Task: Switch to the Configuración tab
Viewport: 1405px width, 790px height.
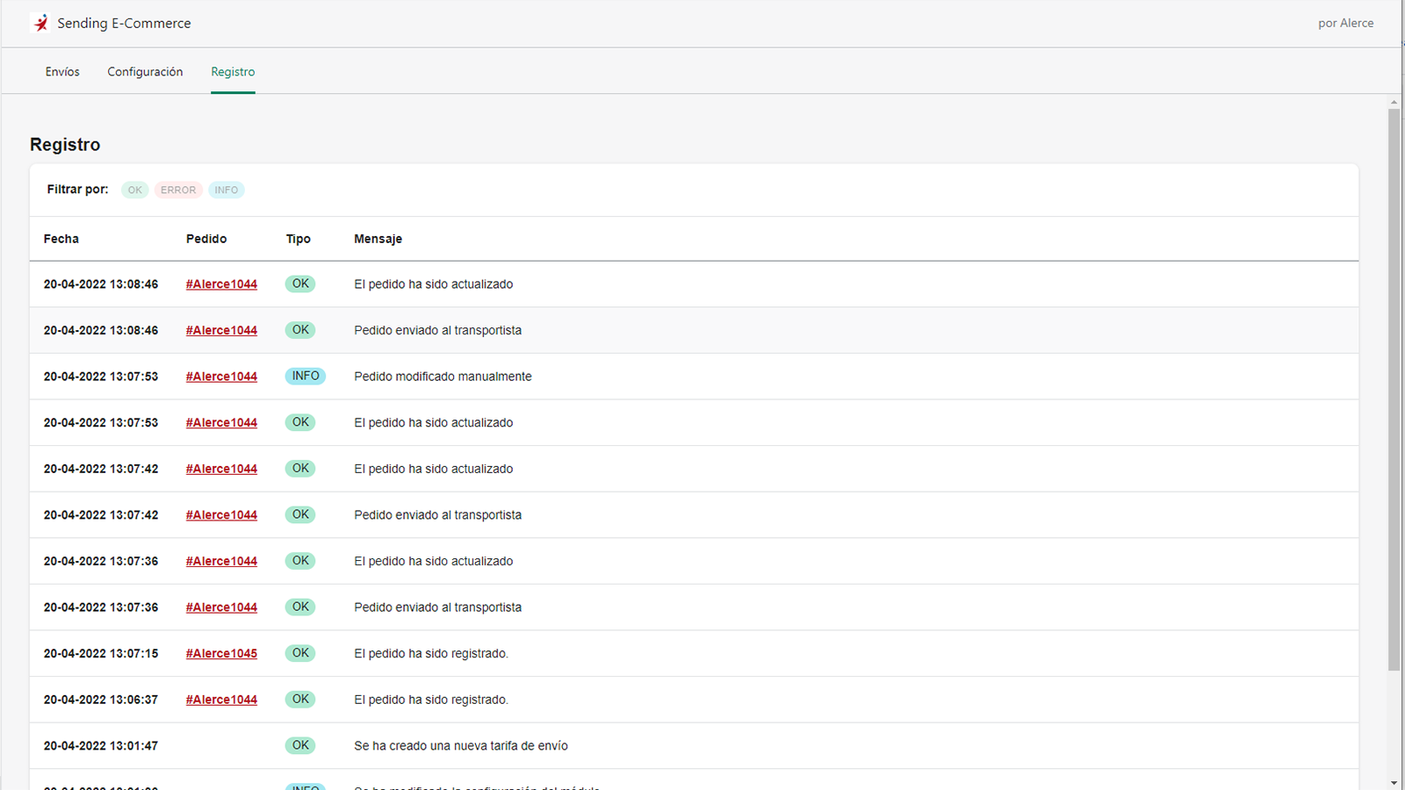Action: [145, 72]
